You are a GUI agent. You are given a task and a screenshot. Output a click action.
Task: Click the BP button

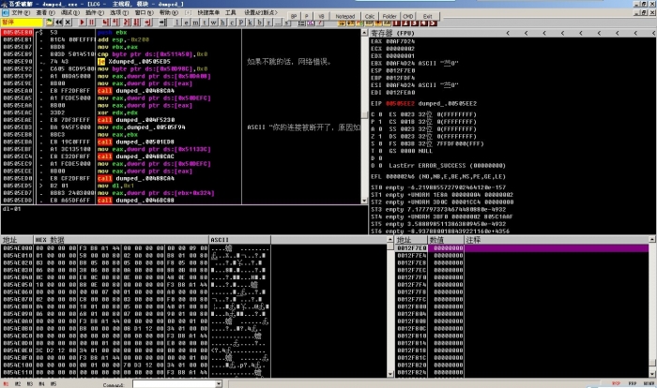294,16
